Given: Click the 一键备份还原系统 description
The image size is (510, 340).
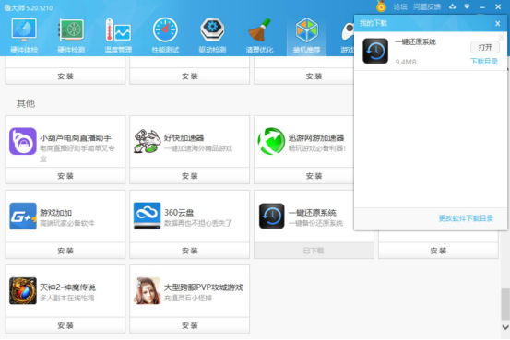Looking at the screenshot, I should tap(315, 223).
